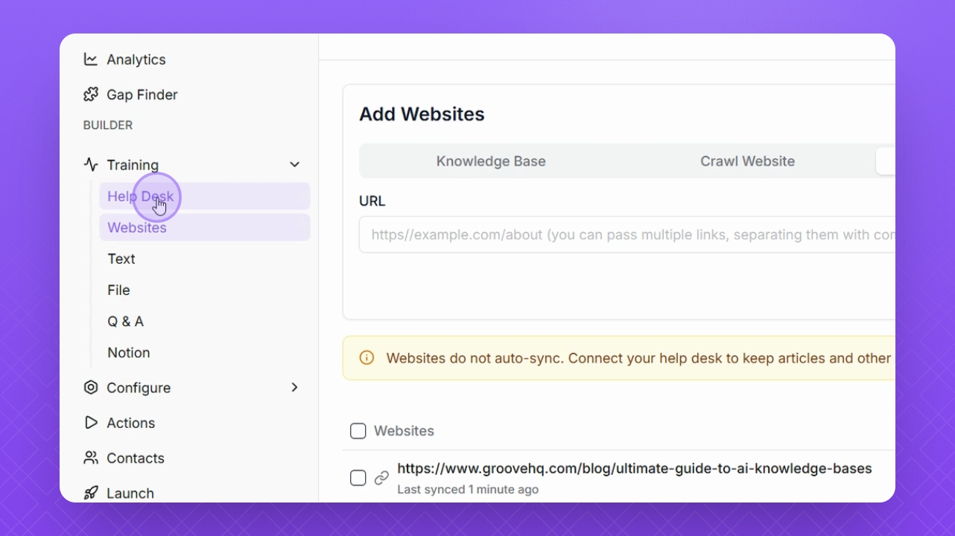Click the link icon beside groovehq URL
955x536 pixels.
[381, 478]
